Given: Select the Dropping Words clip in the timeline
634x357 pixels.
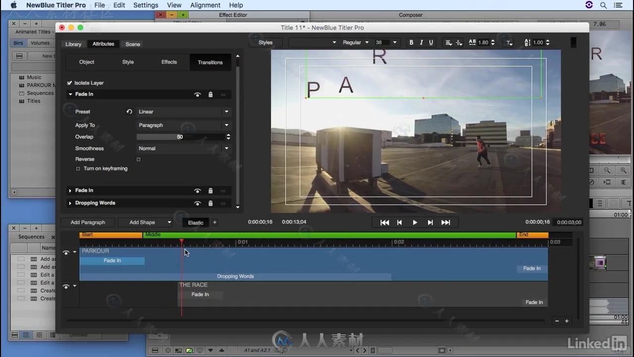Looking at the screenshot, I should 235,276.
